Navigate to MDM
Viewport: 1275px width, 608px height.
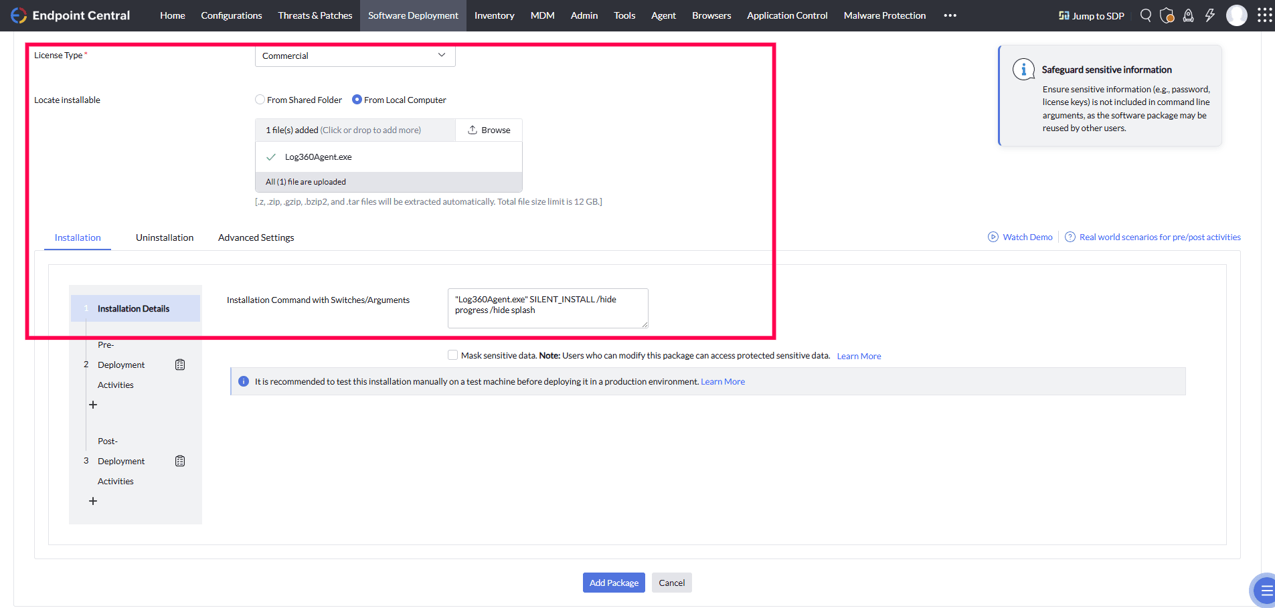pos(543,15)
